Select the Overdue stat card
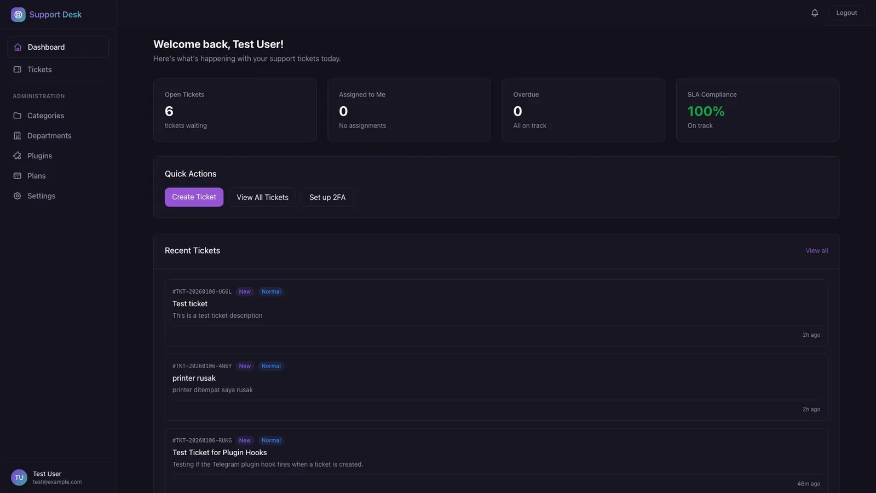876x493 pixels. [x=583, y=110]
